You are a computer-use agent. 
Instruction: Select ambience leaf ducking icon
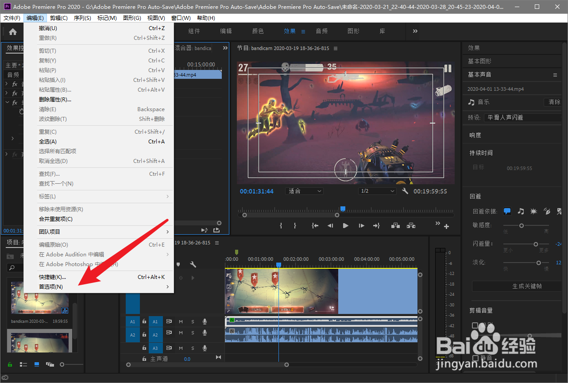pyautogui.click(x=547, y=211)
